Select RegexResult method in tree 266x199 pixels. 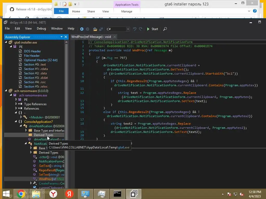(x=51, y=170)
